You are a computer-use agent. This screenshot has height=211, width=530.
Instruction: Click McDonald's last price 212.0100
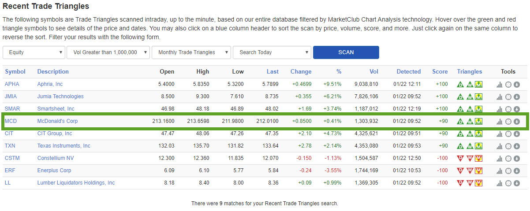pyautogui.click(x=267, y=121)
